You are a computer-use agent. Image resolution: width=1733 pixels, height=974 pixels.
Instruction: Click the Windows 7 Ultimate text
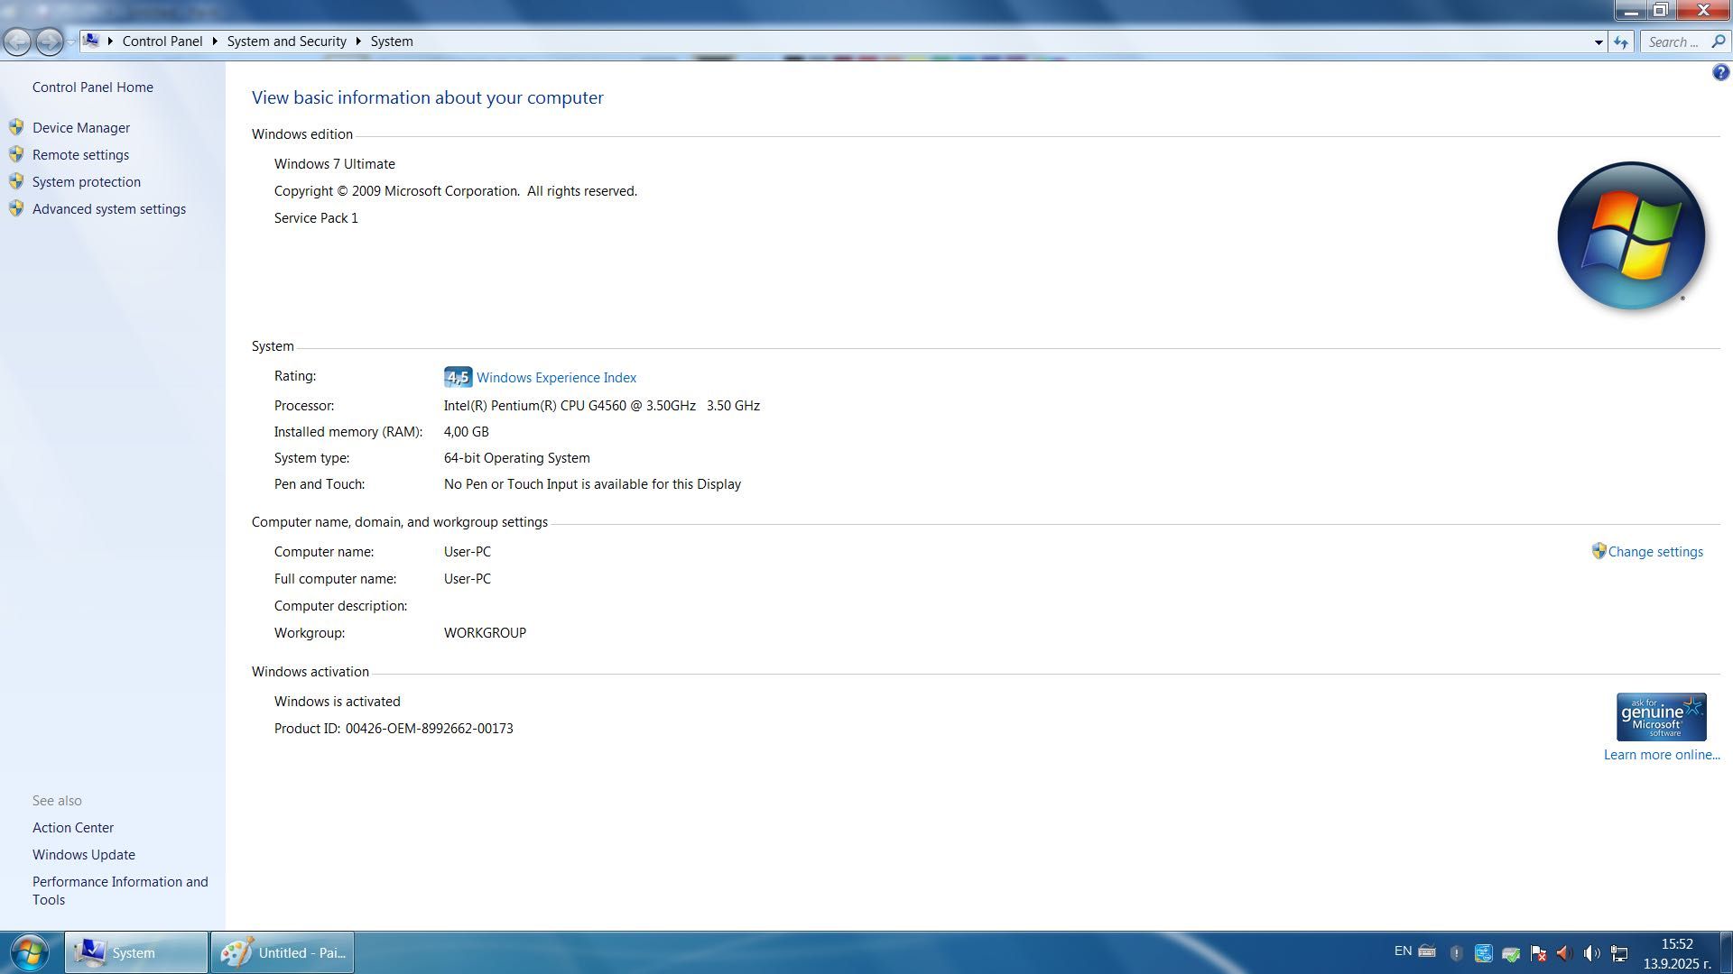pos(335,164)
